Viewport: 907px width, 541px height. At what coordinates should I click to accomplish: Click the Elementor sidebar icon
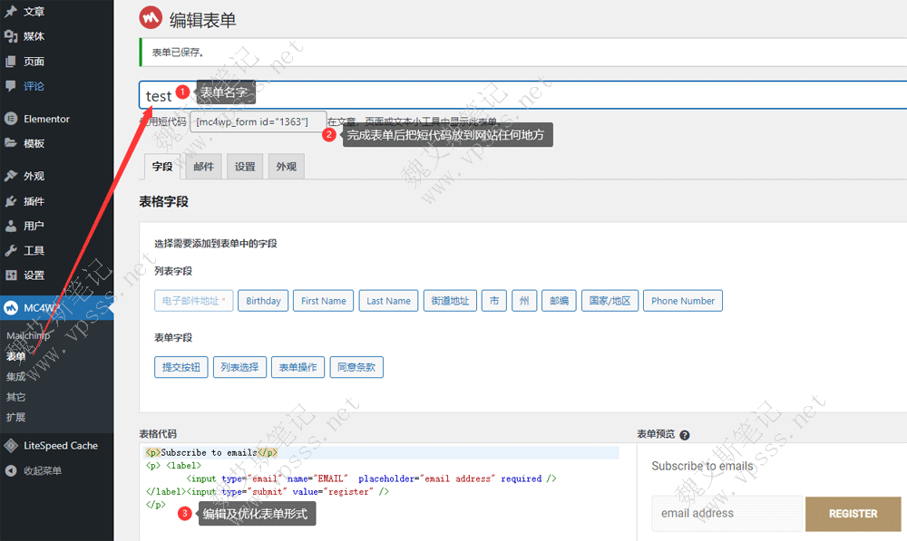click(x=11, y=119)
